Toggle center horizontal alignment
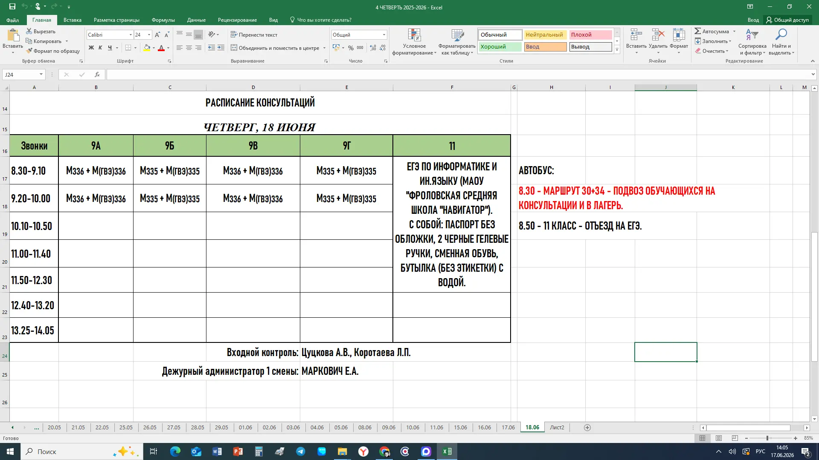This screenshot has width=819, height=460. pos(189,48)
